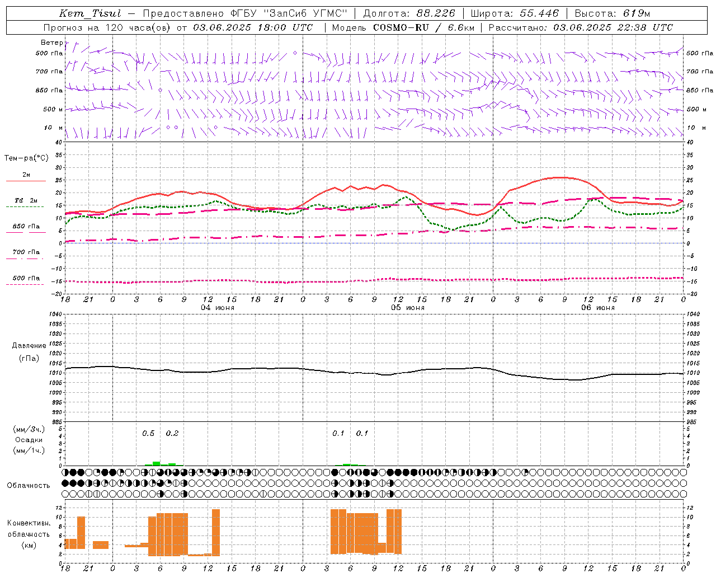The height and width of the screenshot is (573, 716).
Task: Click the right 700 гПа wind level label
Action: click(700, 72)
